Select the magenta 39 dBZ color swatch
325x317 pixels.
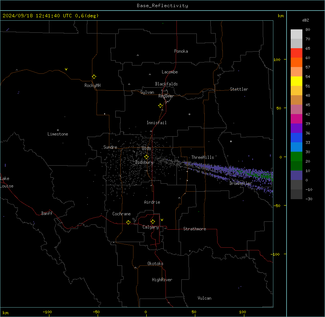296,119
